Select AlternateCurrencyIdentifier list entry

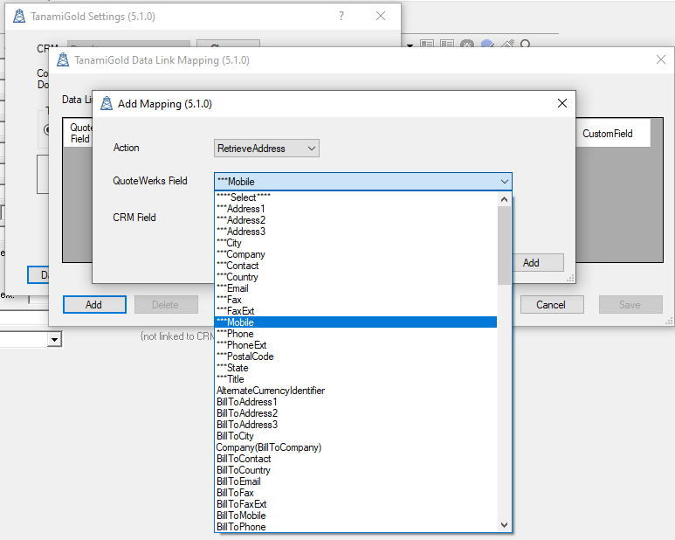pyautogui.click(x=271, y=391)
